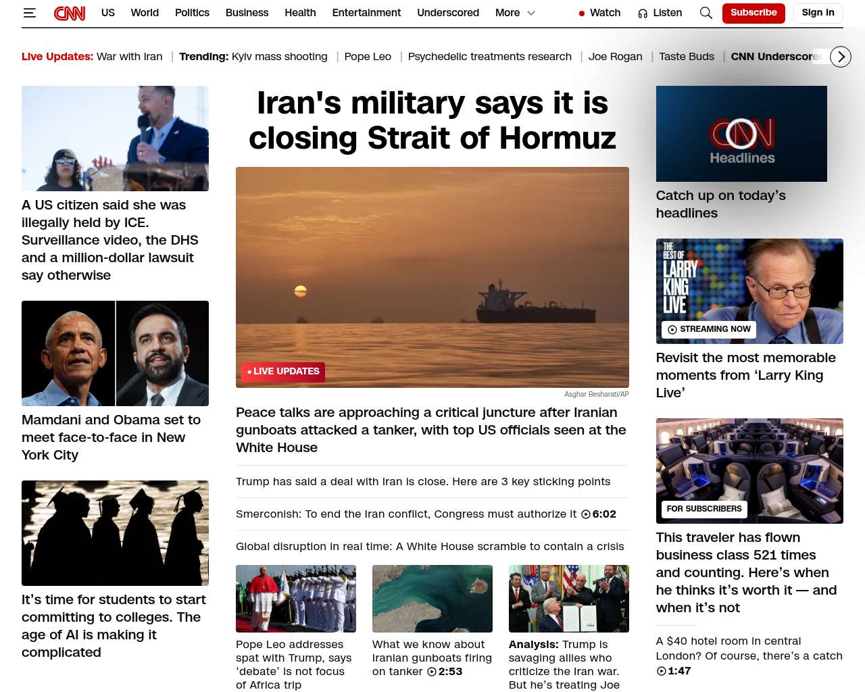Click the CNN Headlines video thumbnail
This screenshot has height=692, width=865.
741,134
